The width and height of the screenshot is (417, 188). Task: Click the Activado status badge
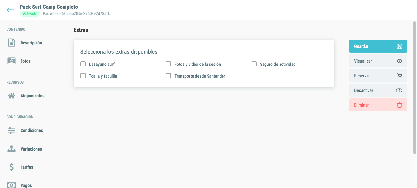pos(30,14)
